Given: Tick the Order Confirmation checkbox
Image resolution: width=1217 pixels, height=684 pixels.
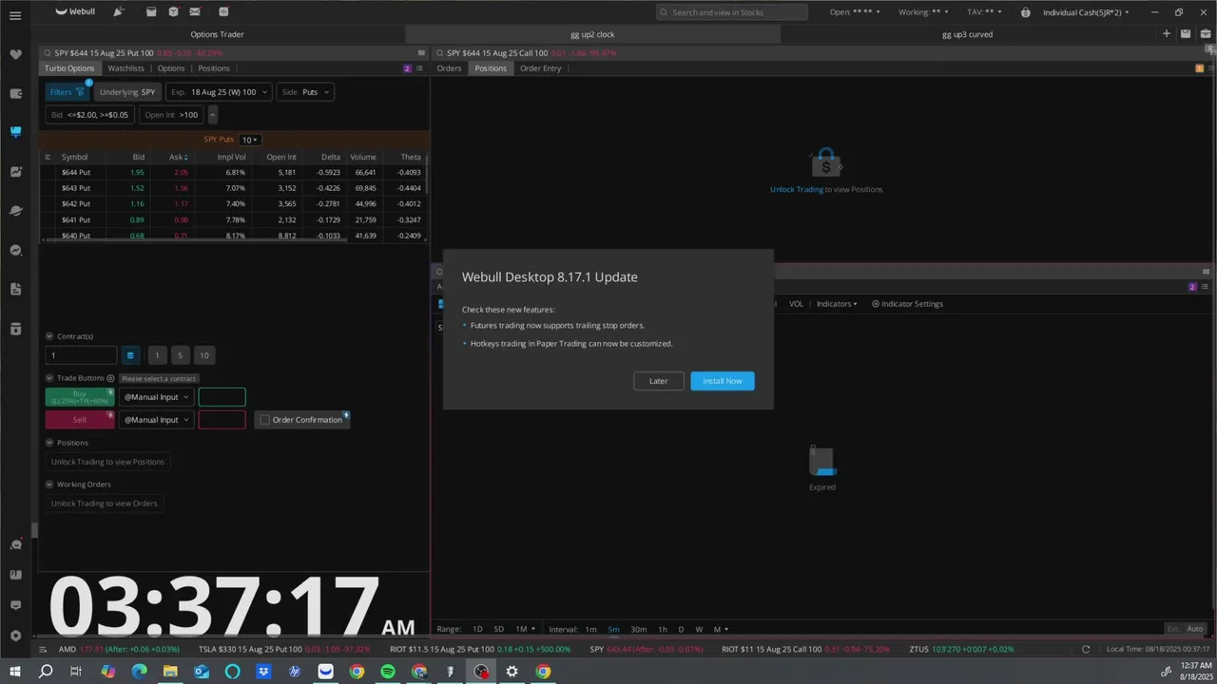Looking at the screenshot, I should point(264,420).
